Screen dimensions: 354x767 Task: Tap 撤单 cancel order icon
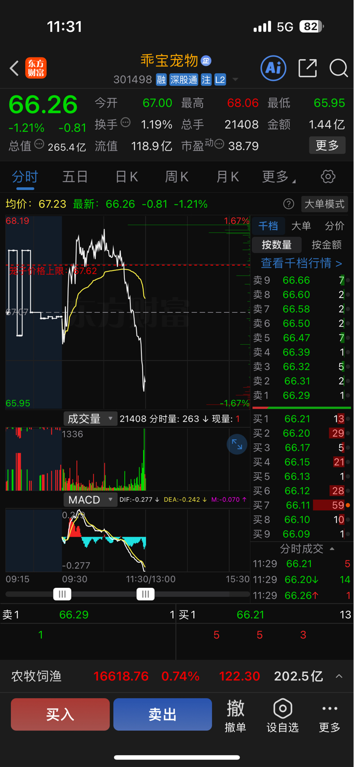click(x=235, y=715)
